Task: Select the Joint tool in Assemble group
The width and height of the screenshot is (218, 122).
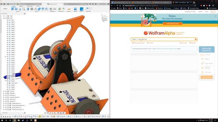Action: 55,9
